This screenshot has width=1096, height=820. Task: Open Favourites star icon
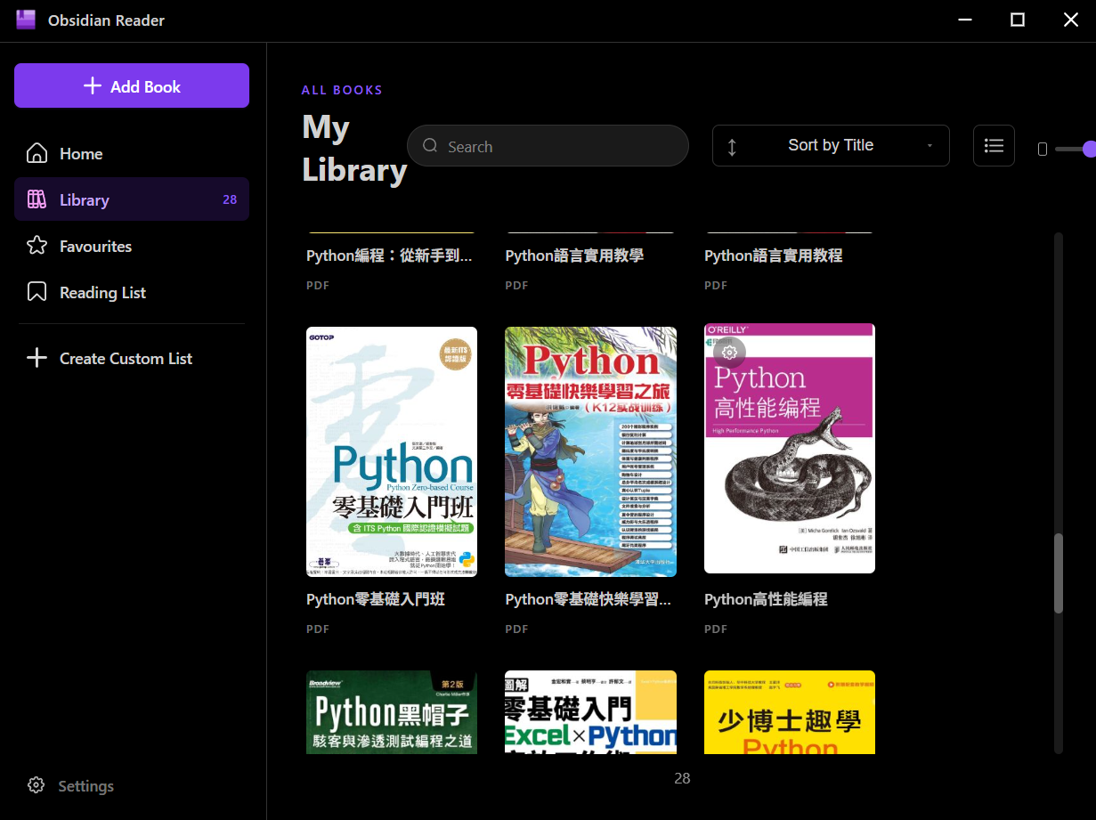37,246
